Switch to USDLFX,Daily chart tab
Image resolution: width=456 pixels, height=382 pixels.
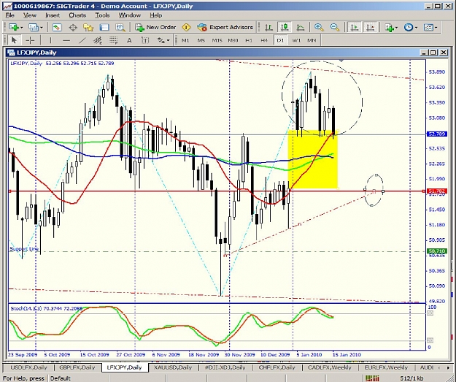coord(28,367)
